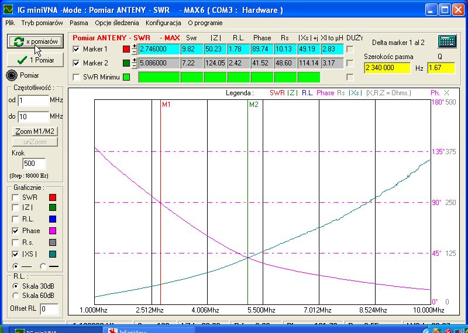Click Marker 2 green color square
The height and width of the screenshot is (333, 468).
(126, 63)
